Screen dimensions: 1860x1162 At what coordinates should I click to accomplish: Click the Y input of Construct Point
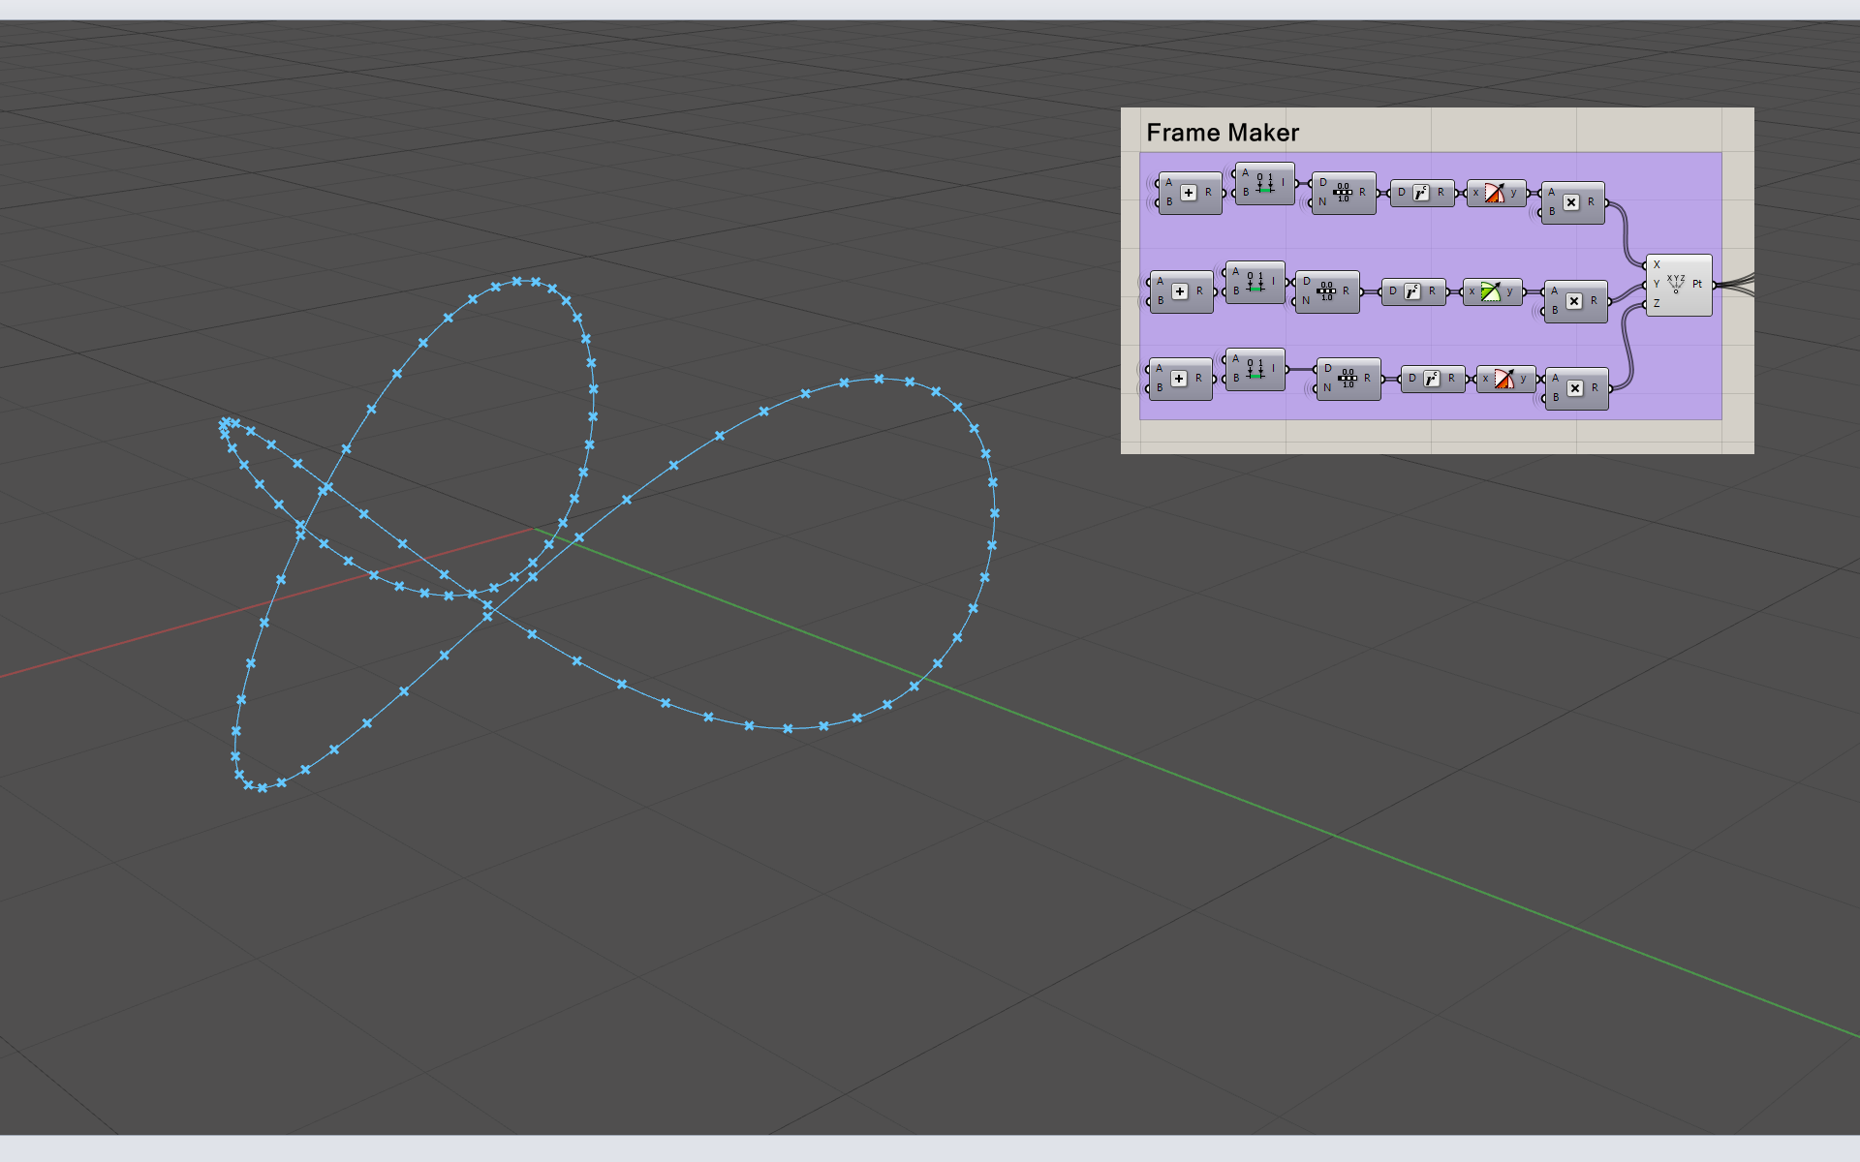point(1657,285)
